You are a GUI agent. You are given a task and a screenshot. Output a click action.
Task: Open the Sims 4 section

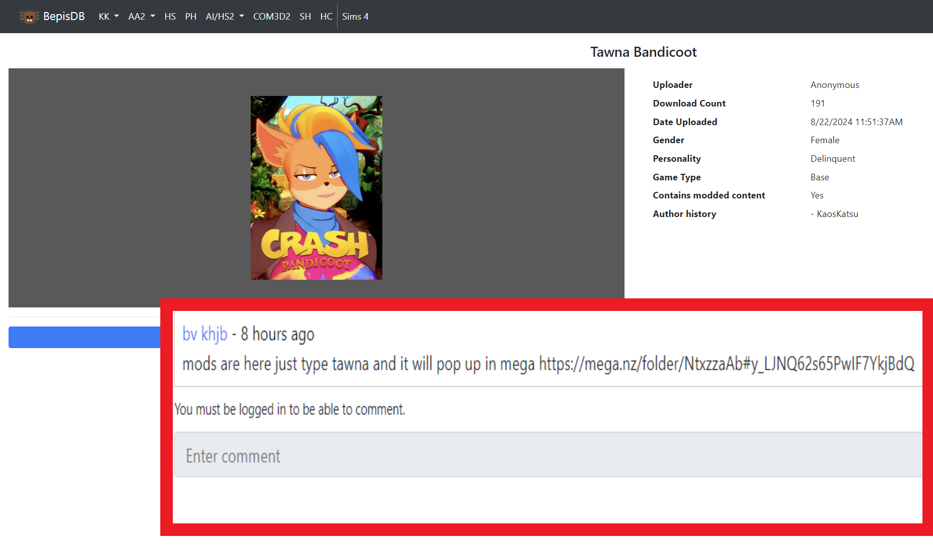[x=355, y=17]
